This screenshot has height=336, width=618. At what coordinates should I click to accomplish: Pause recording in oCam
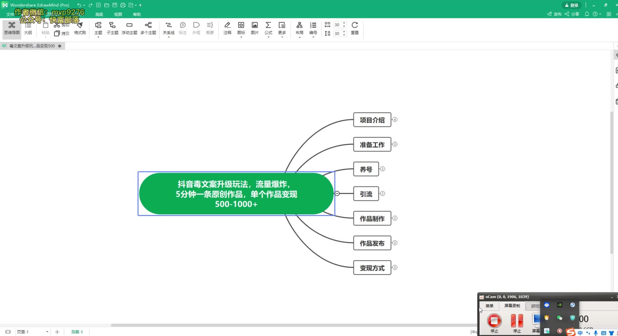pyautogui.click(x=517, y=323)
